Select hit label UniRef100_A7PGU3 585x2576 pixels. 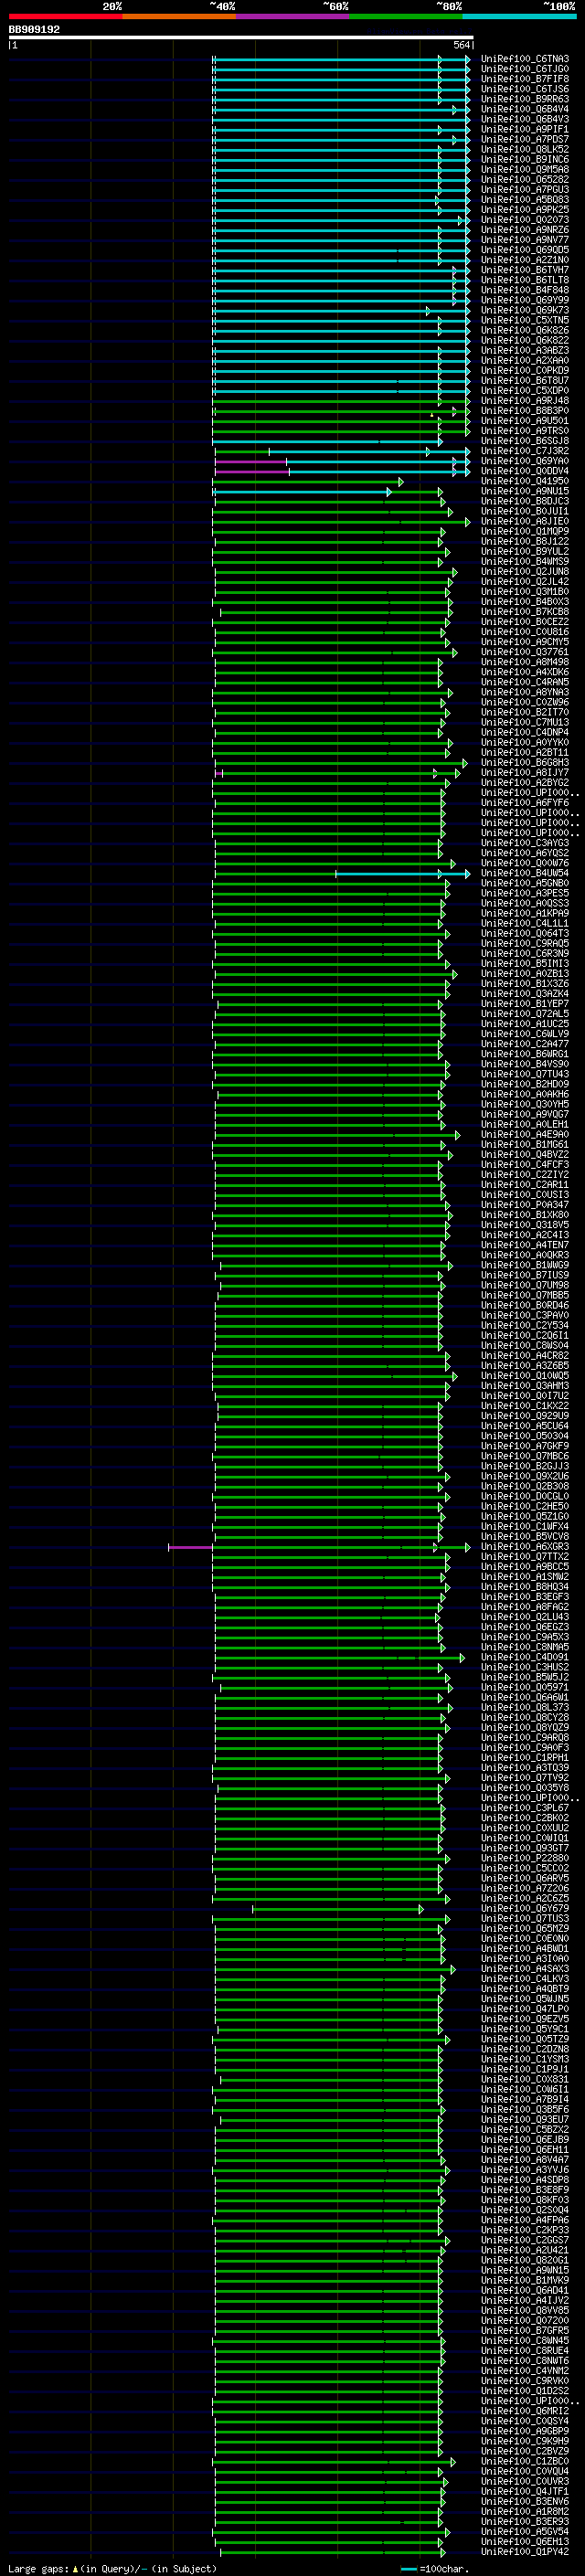click(525, 189)
